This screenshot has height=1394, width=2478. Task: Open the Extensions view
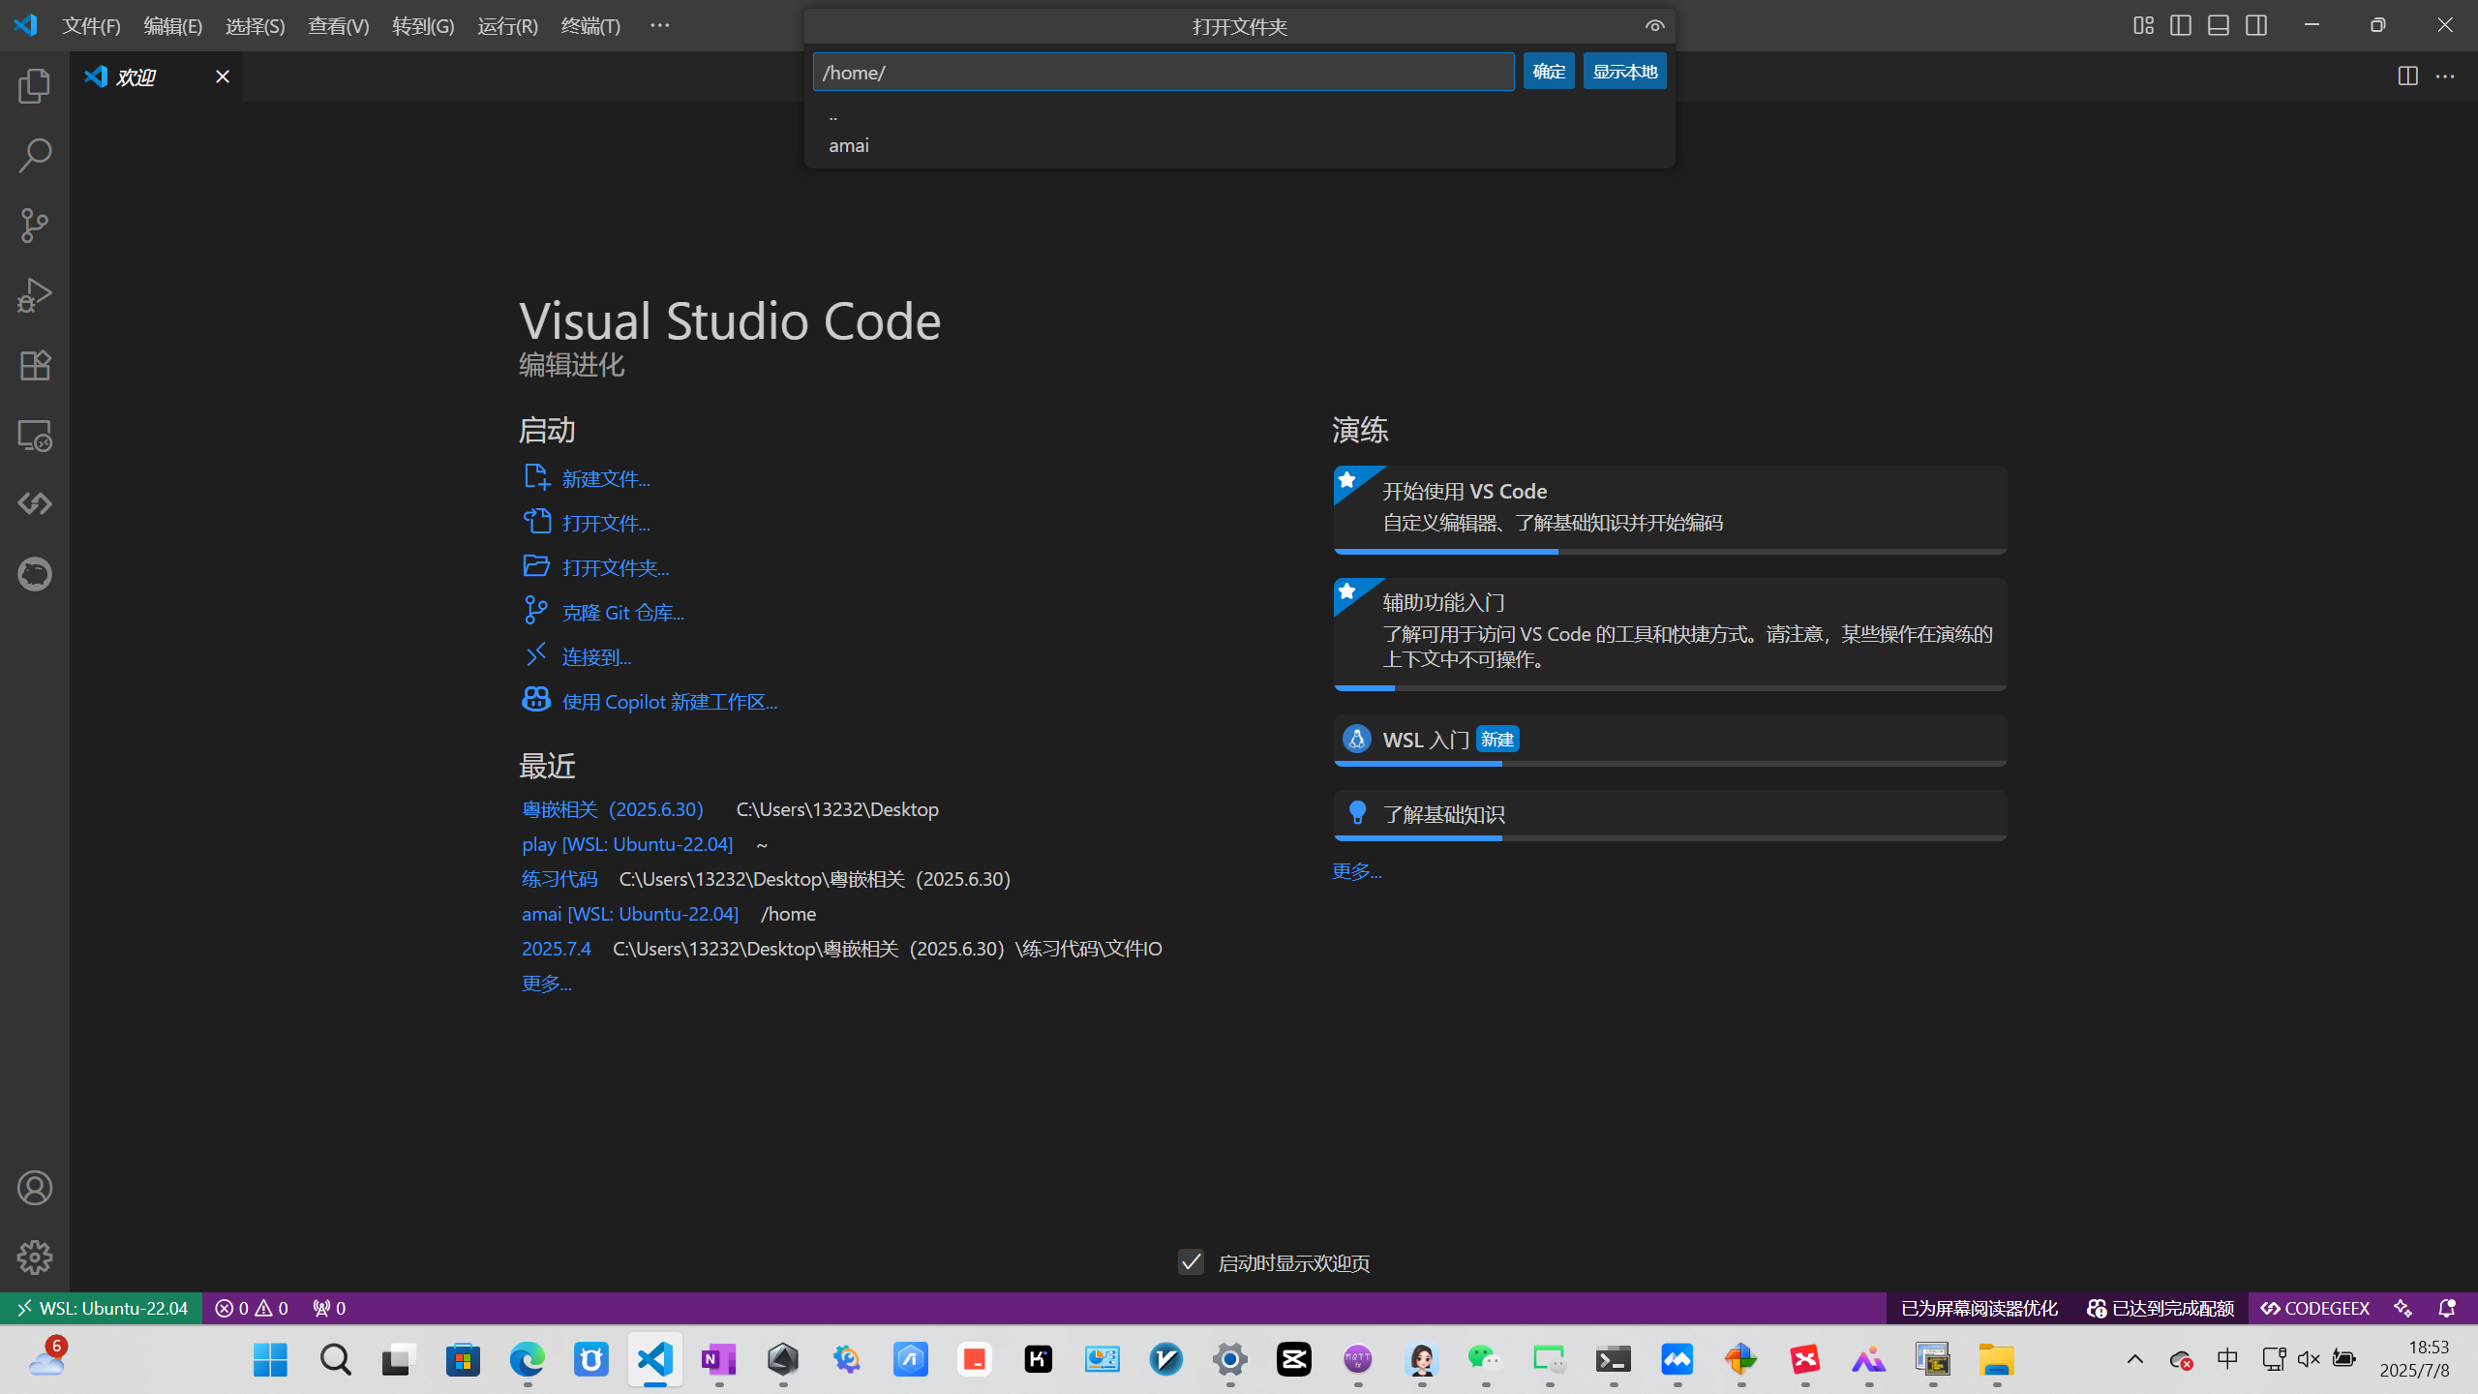click(35, 365)
